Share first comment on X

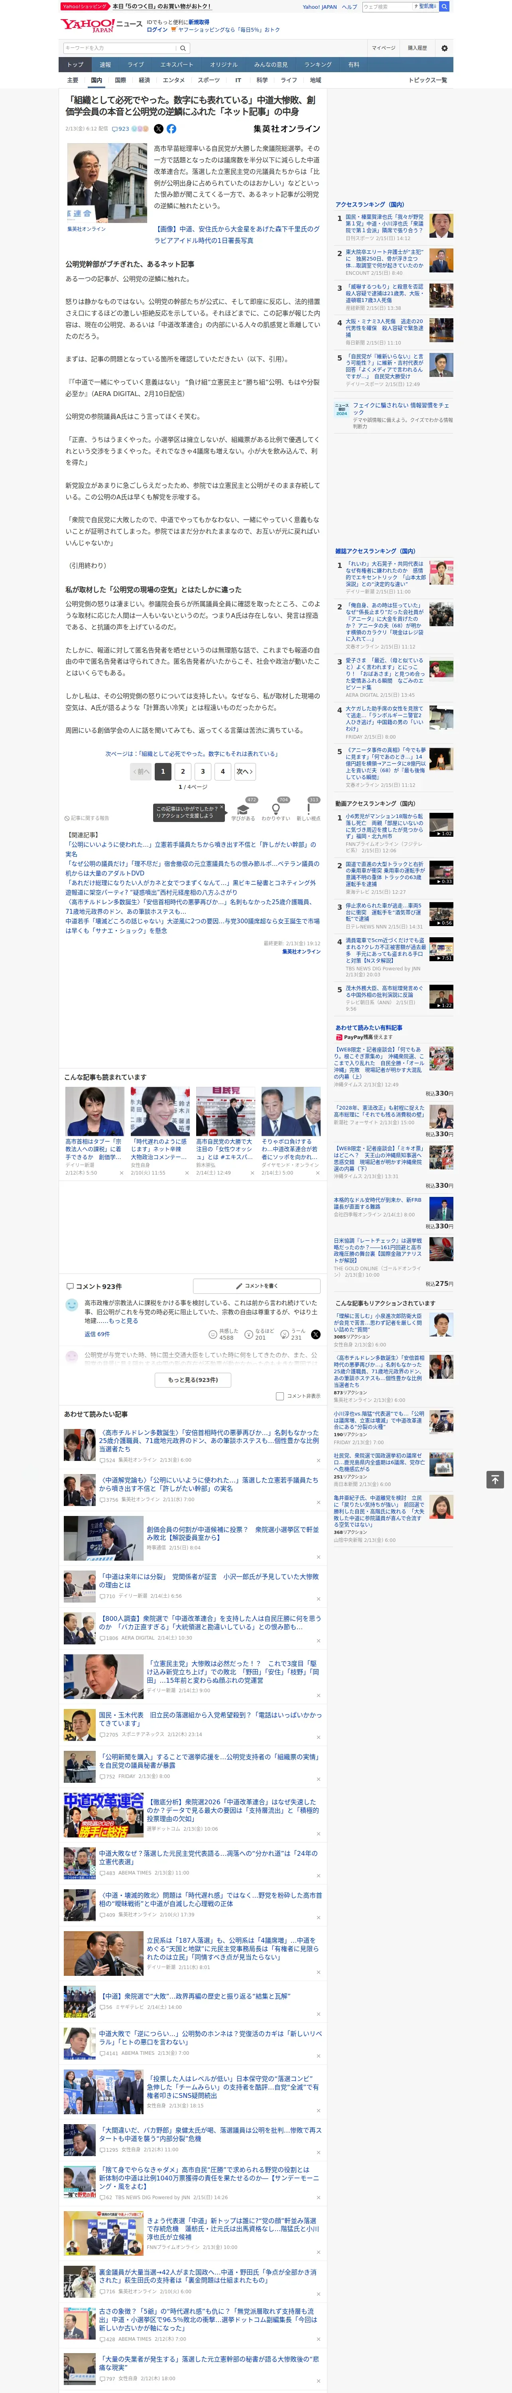click(315, 1334)
